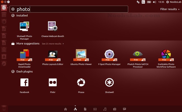Viewport: 182px width, 112px height.
Task: Switch to the Applications lens
Action: click(x=75, y=109)
